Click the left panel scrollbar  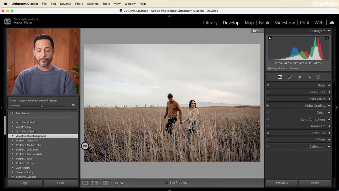[x=5, y=126]
